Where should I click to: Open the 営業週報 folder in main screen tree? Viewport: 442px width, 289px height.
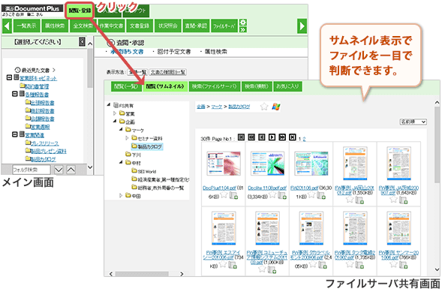tap(40, 127)
